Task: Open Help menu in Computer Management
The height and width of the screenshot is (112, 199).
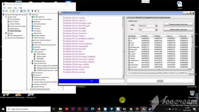Action: point(21,8)
